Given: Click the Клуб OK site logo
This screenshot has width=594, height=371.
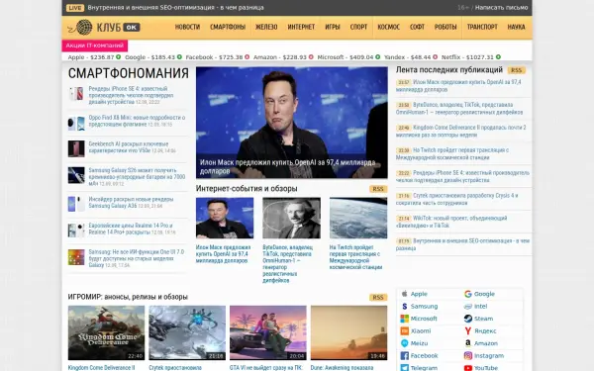Looking at the screenshot, I should coord(104,28).
